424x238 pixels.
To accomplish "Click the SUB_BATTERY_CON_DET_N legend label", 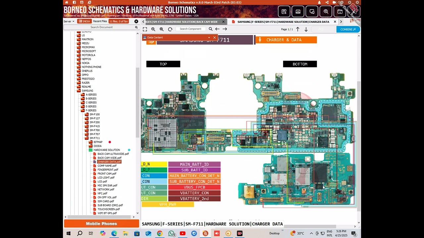I will tap(194, 181).
